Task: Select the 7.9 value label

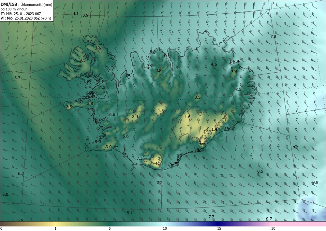Action: tap(150, 66)
